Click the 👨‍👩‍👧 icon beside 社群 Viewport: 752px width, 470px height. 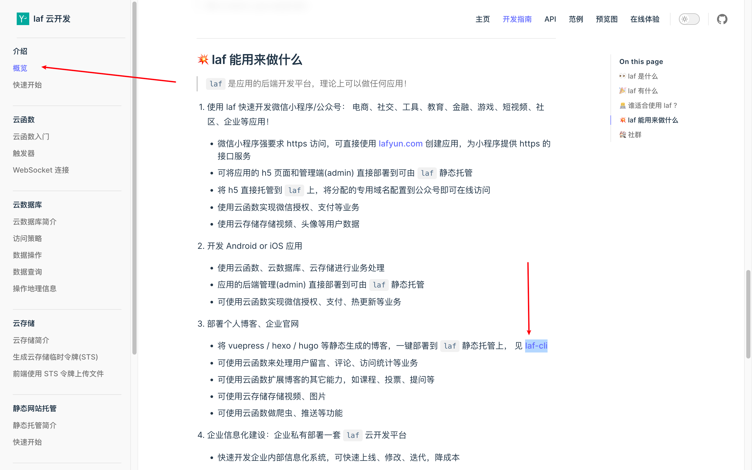pyautogui.click(x=622, y=134)
